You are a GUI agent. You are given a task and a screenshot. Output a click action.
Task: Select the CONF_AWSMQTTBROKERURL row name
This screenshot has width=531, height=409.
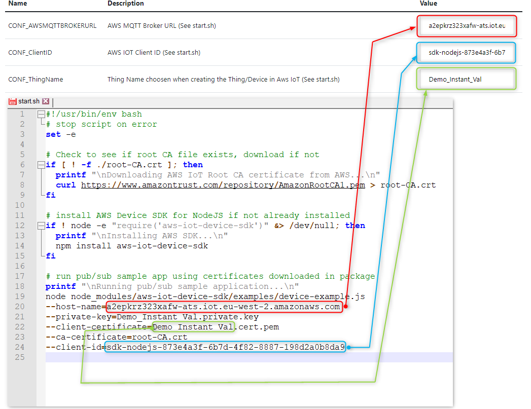[52, 26]
